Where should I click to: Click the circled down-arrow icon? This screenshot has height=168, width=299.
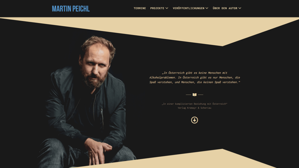click(194, 120)
